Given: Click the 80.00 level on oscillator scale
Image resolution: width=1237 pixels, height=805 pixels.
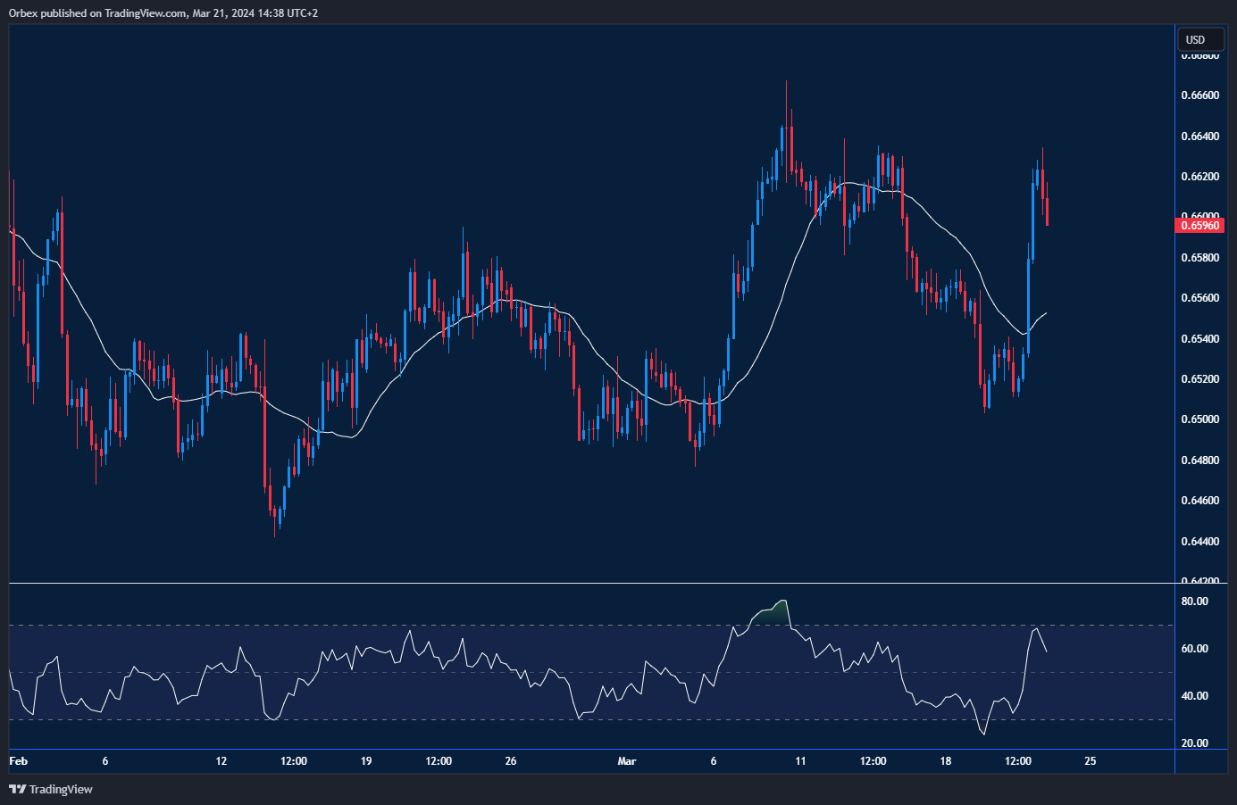Looking at the screenshot, I should (1194, 602).
